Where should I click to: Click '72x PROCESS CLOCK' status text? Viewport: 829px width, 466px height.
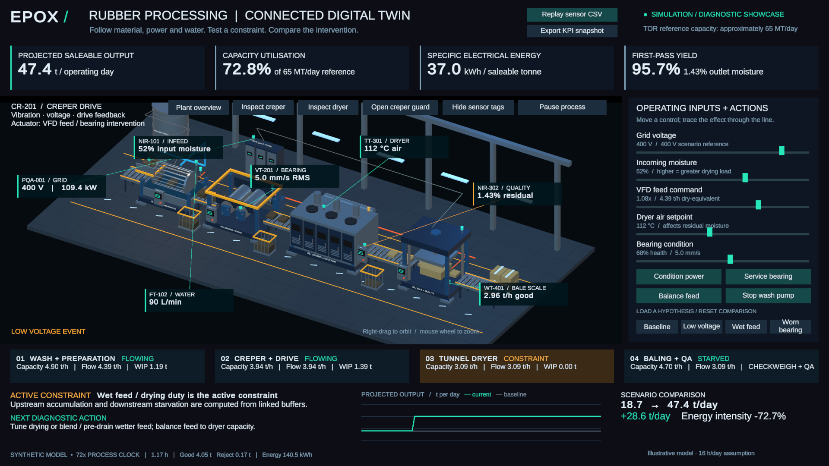[108, 455]
